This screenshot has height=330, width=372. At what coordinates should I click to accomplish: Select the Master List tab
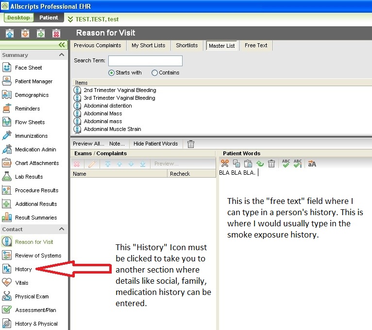221,46
